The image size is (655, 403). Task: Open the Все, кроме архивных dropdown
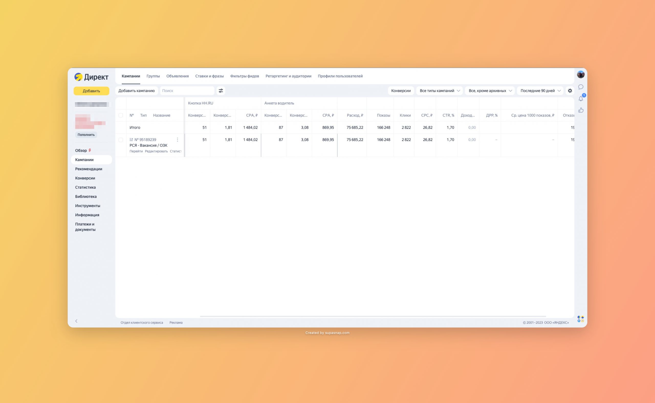[x=490, y=91]
